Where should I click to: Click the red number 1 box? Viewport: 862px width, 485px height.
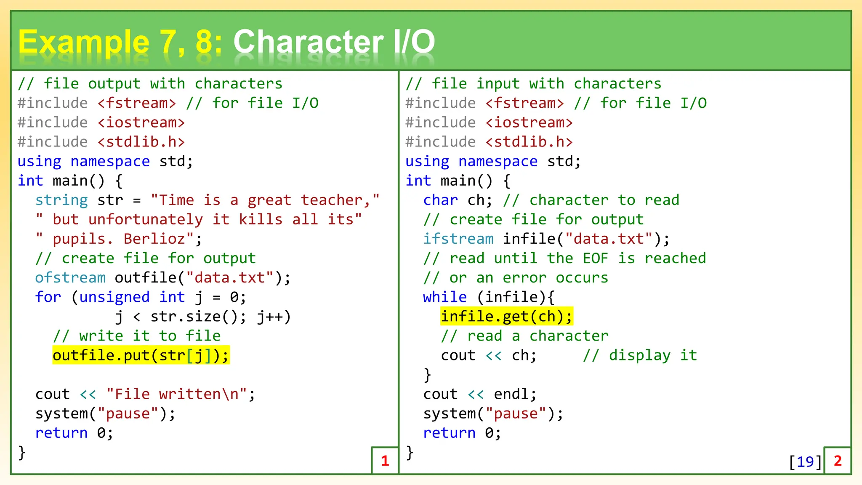coord(385,461)
